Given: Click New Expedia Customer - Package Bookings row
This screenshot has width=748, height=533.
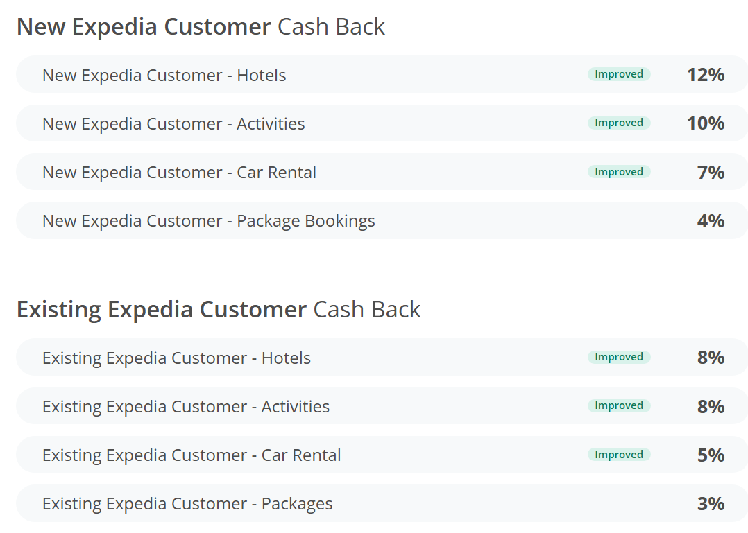Looking at the screenshot, I should point(382,220).
